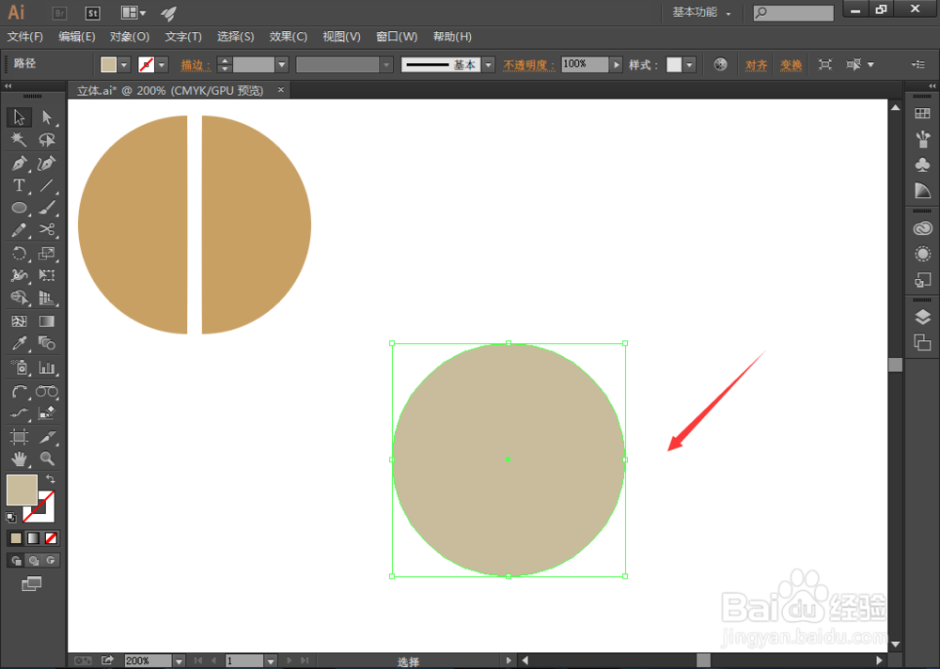Open the 基本 brush definition dropdown
The width and height of the screenshot is (940, 669).
pyautogui.click(x=489, y=64)
